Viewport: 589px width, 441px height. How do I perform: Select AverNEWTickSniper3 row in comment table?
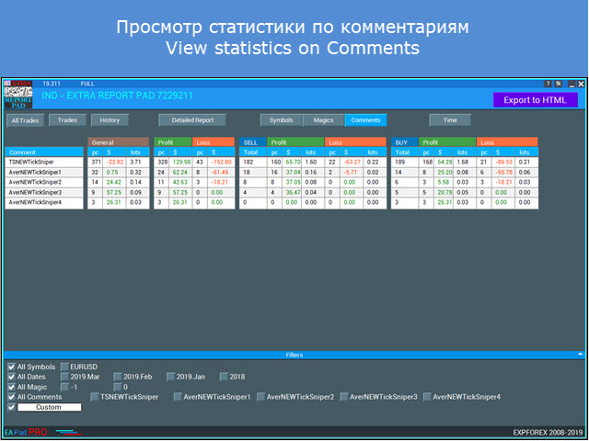click(44, 192)
